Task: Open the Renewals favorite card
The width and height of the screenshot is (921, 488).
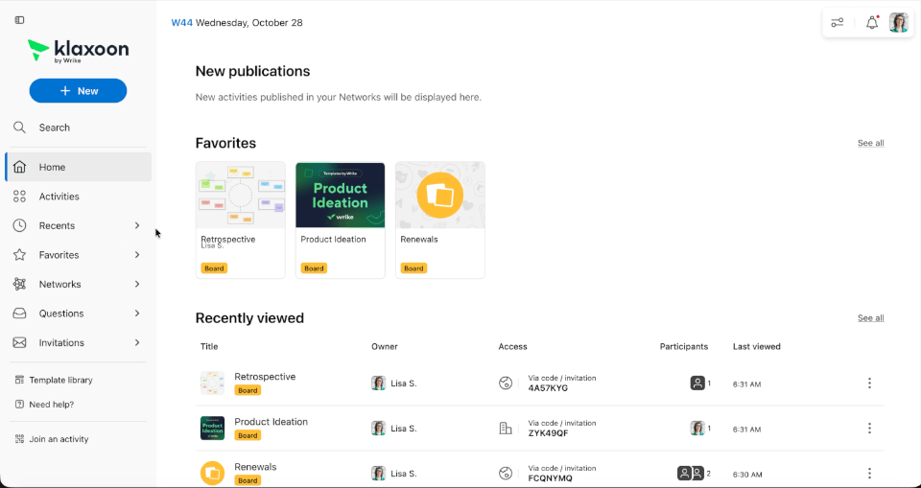Action: pos(440,221)
